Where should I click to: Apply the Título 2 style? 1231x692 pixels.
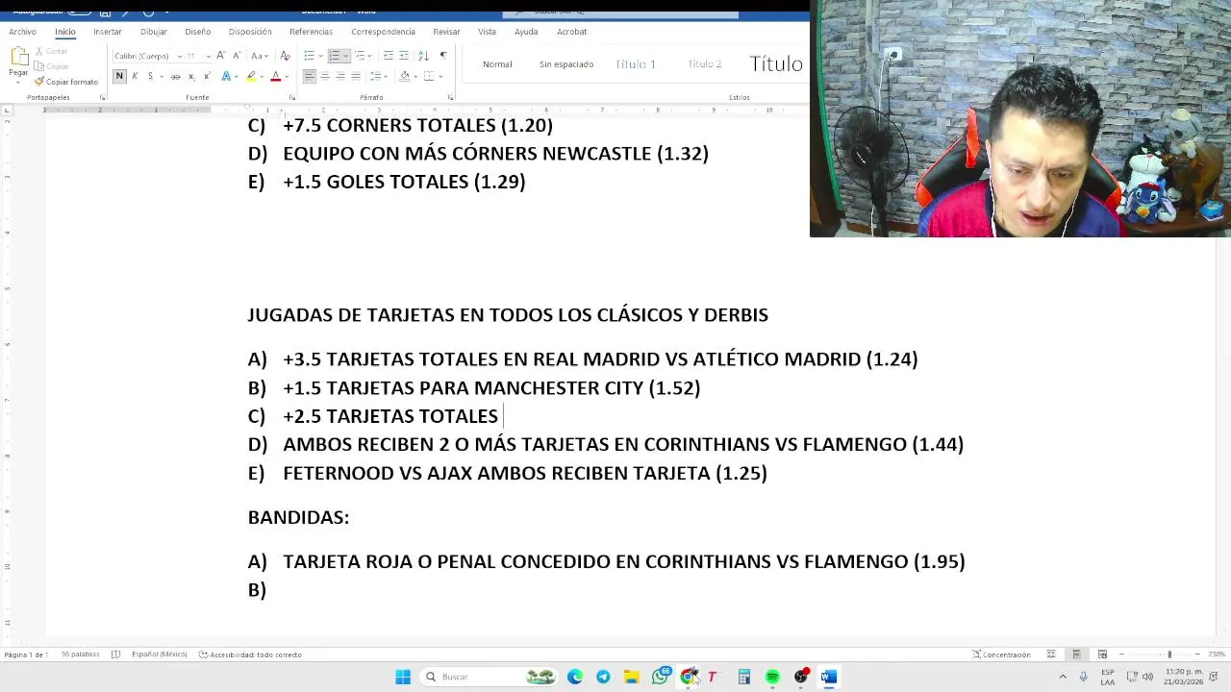[705, 64]
